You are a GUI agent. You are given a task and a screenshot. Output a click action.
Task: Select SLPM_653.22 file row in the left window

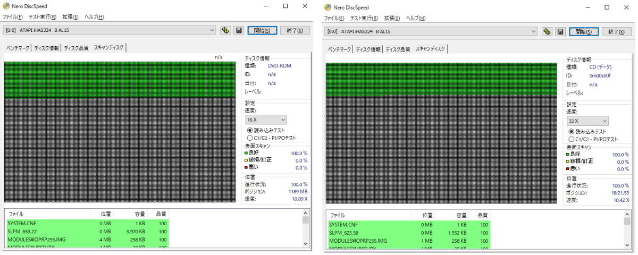click(88, 232)
